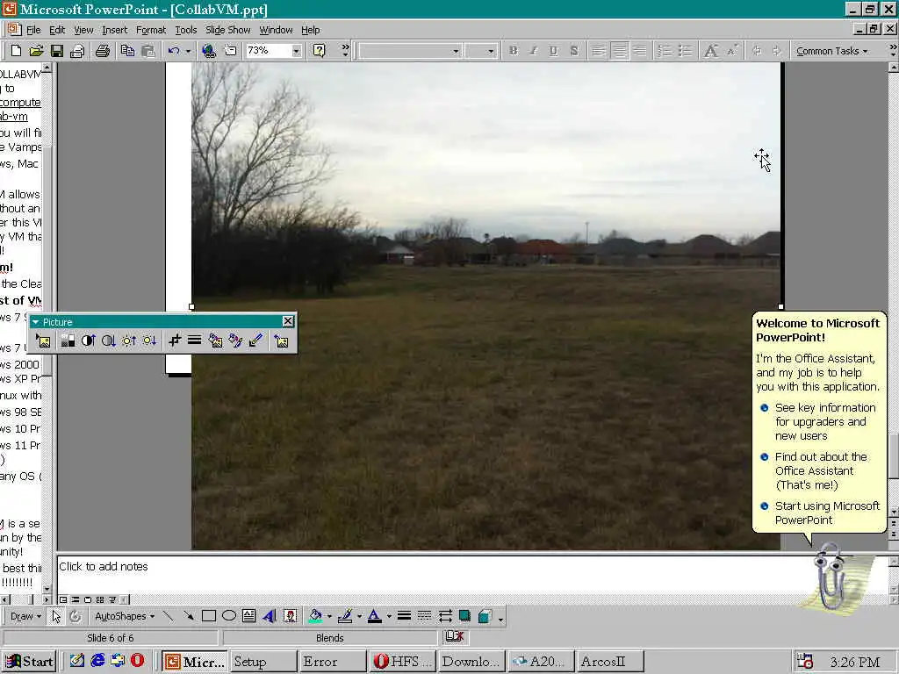This screenshot has height=674, width=899.
Task: Select the Line drawing tool
Action: click(168, 616)
